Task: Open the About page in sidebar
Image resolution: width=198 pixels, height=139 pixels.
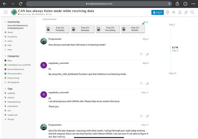Action: [x=9, y=32]
